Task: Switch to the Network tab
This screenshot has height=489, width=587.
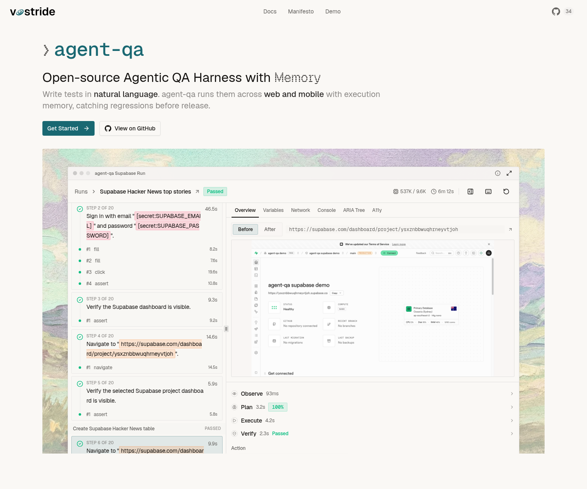Action: [300, 210]
